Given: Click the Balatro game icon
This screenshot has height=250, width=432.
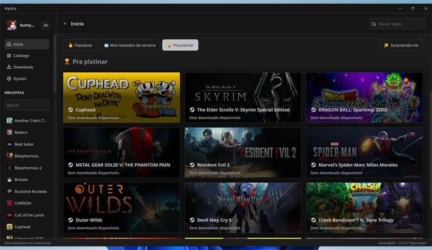Looking at the screenshot, I should coord(9,132).
